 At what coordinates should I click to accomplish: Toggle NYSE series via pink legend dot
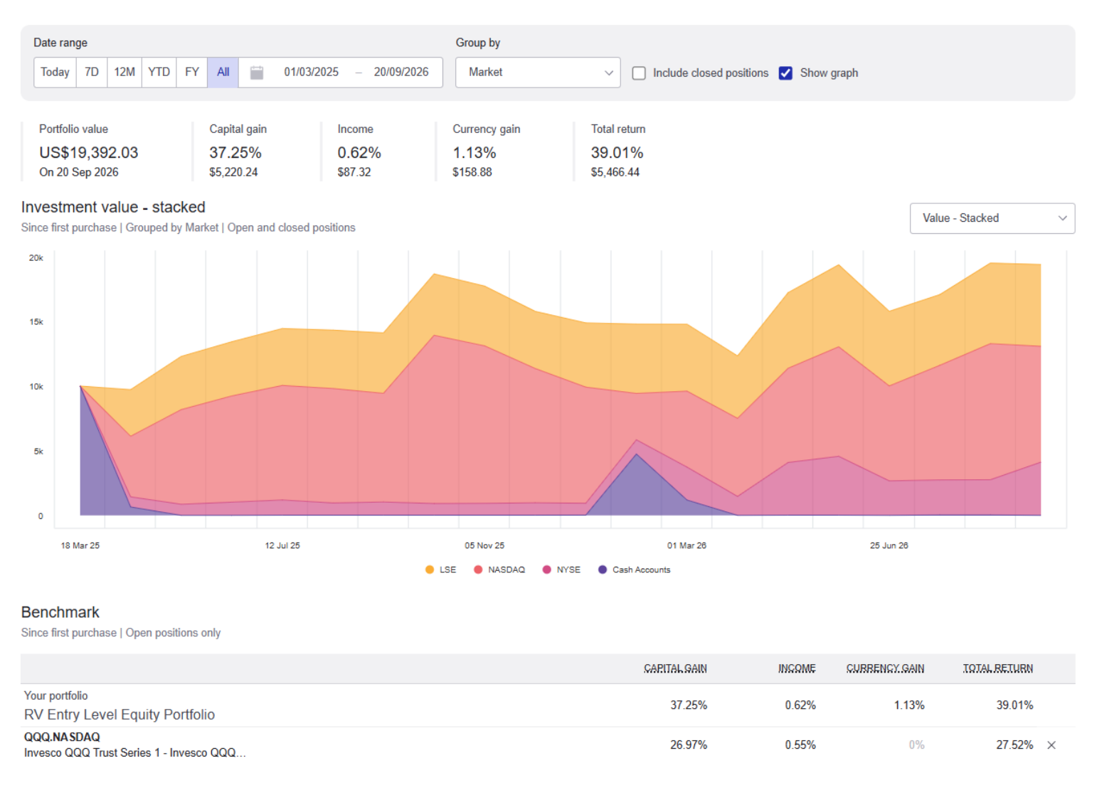546,570
